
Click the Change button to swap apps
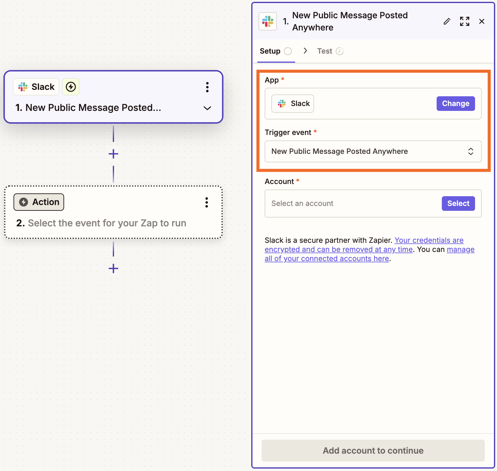pos(456,103)
